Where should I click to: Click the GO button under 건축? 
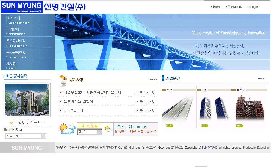click(x=204, y=126)
